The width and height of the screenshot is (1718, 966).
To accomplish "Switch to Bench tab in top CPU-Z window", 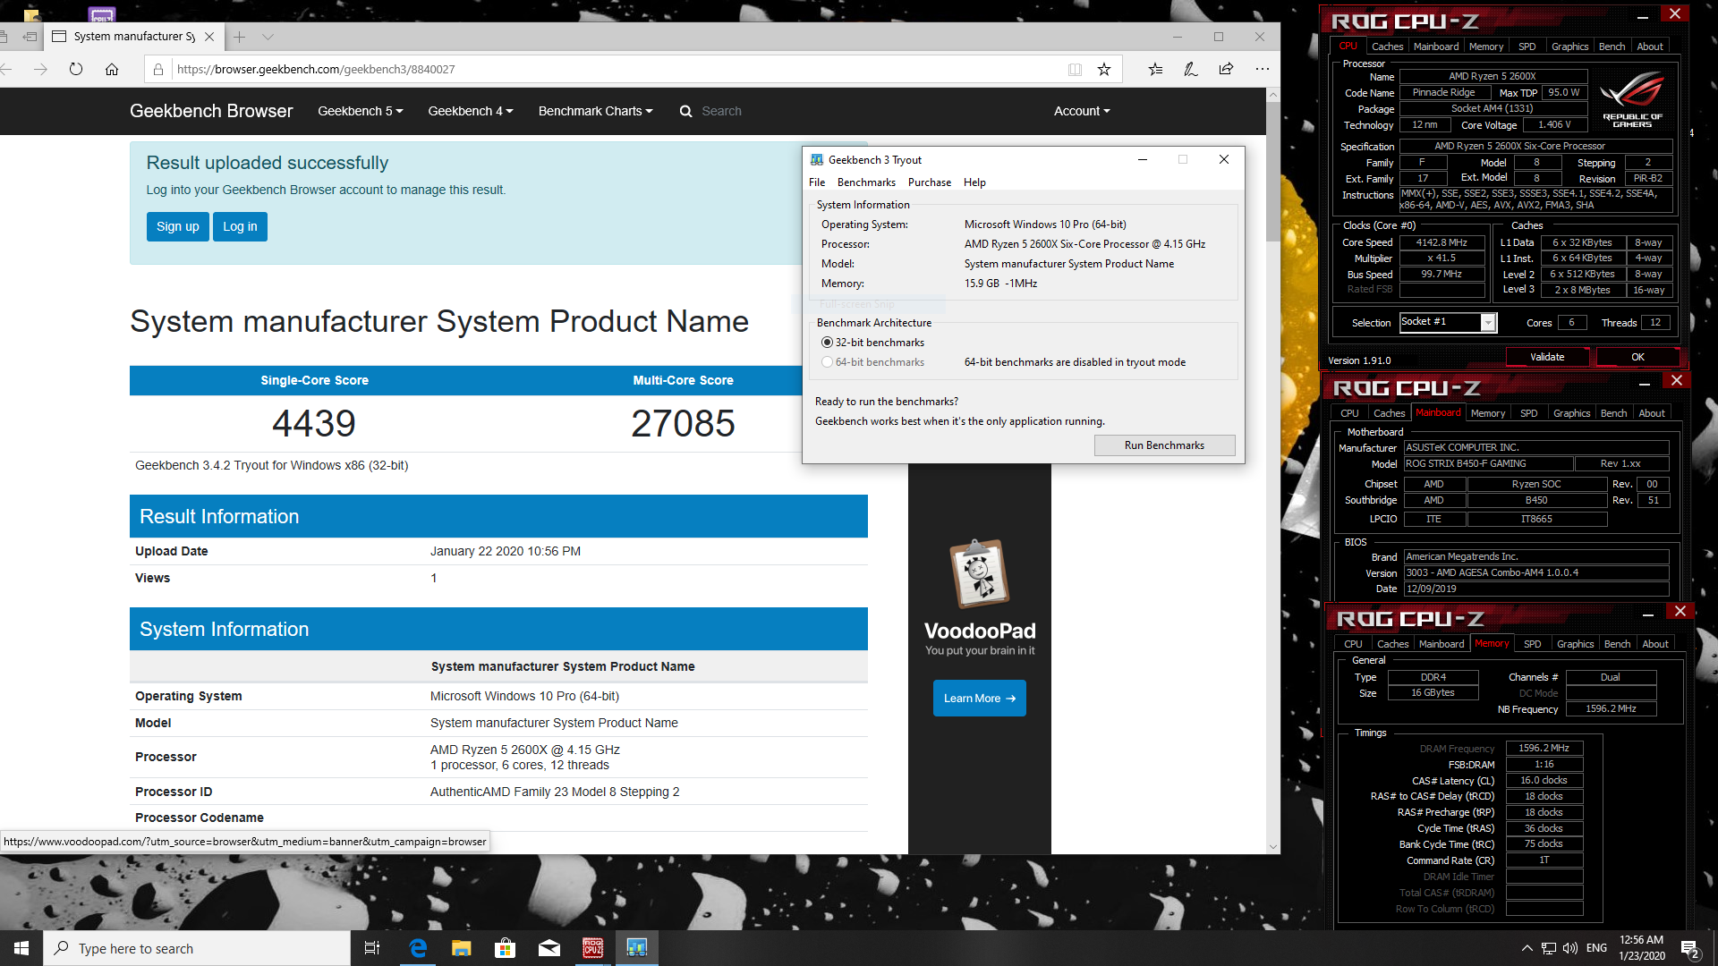I will [1612, 47].
